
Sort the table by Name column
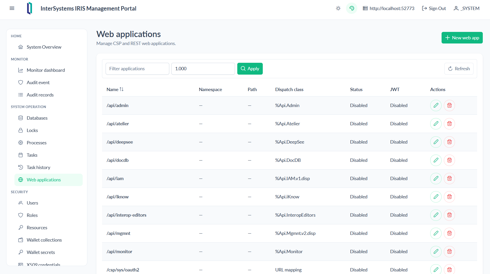coord(115,89)
